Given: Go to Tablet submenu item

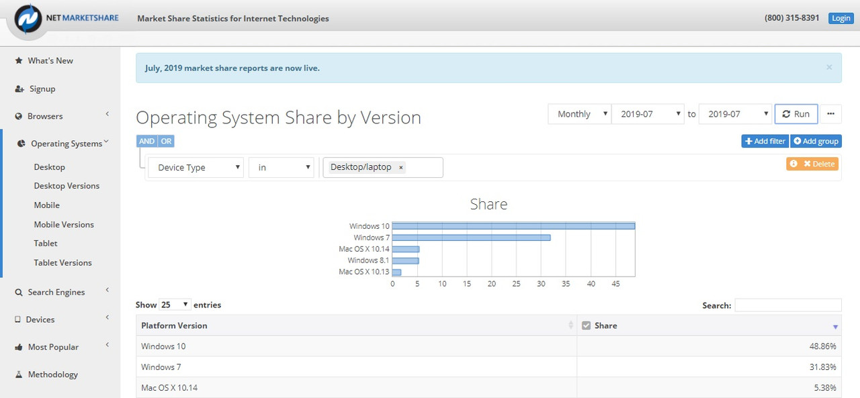Looking at the screenshot, I should 46,244.
